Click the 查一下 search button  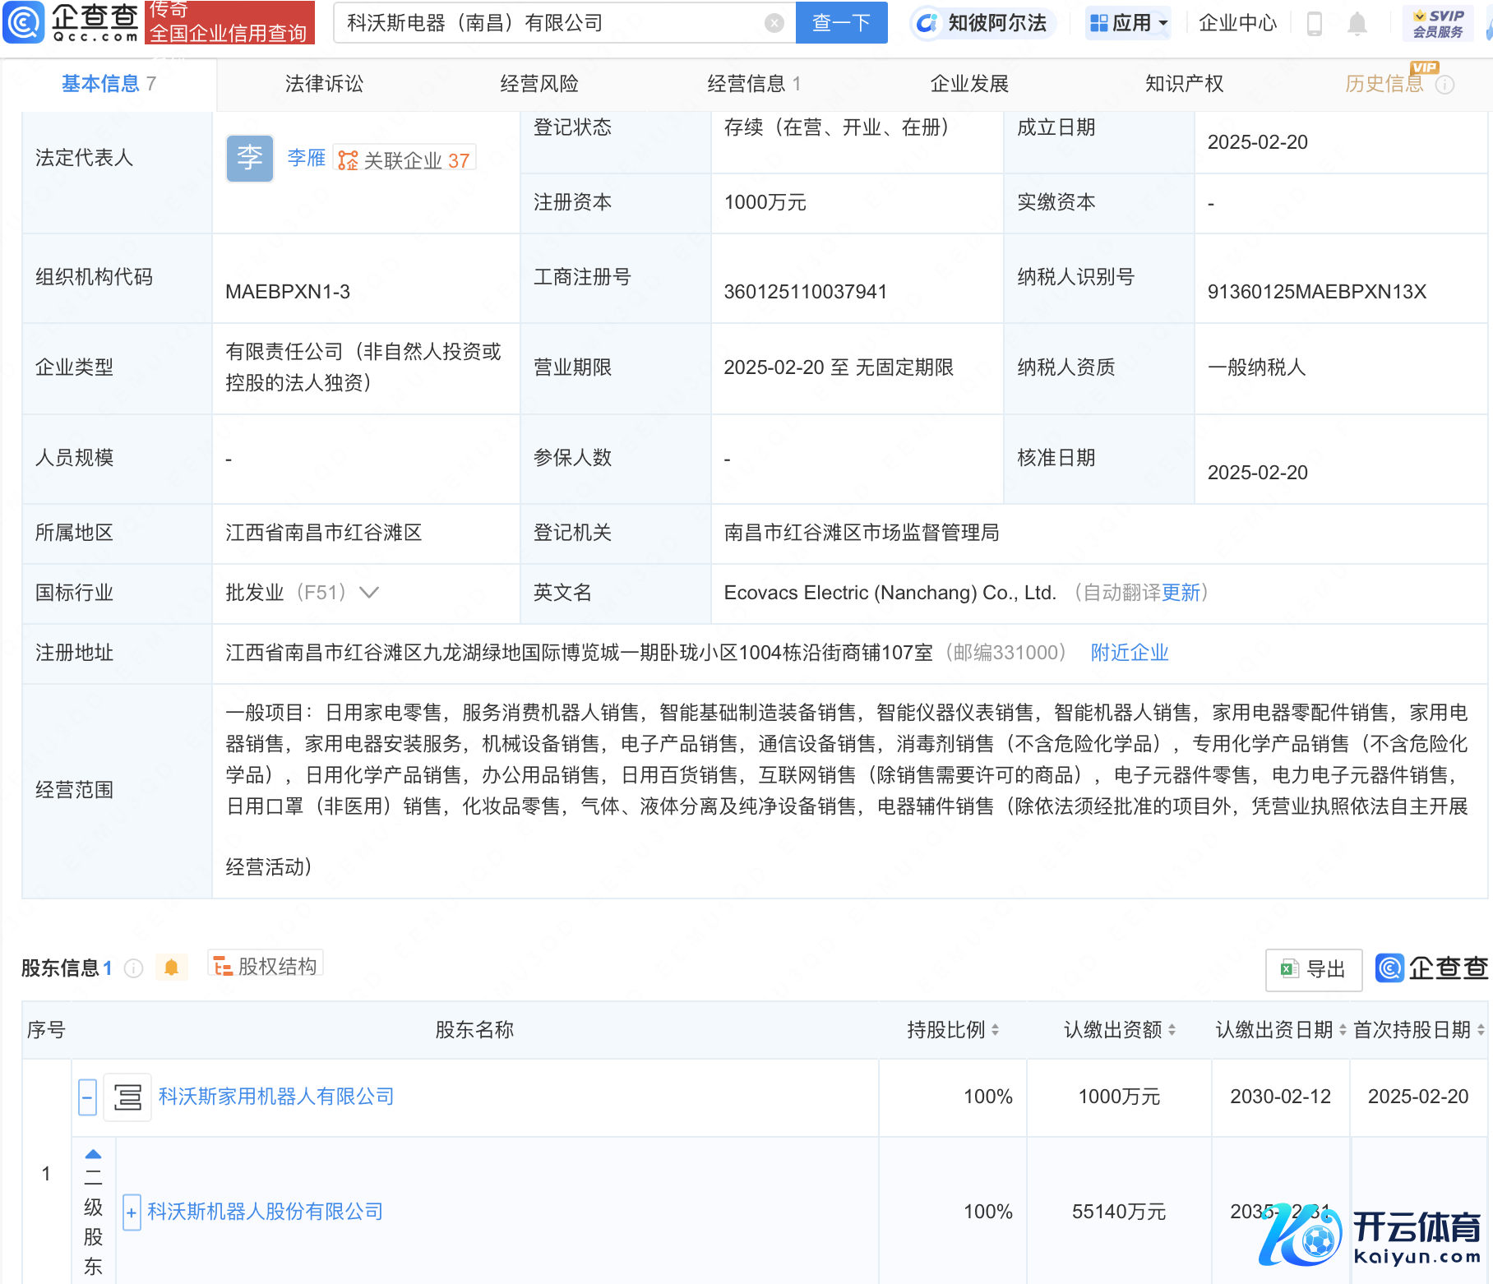click(x=841, y=23)
